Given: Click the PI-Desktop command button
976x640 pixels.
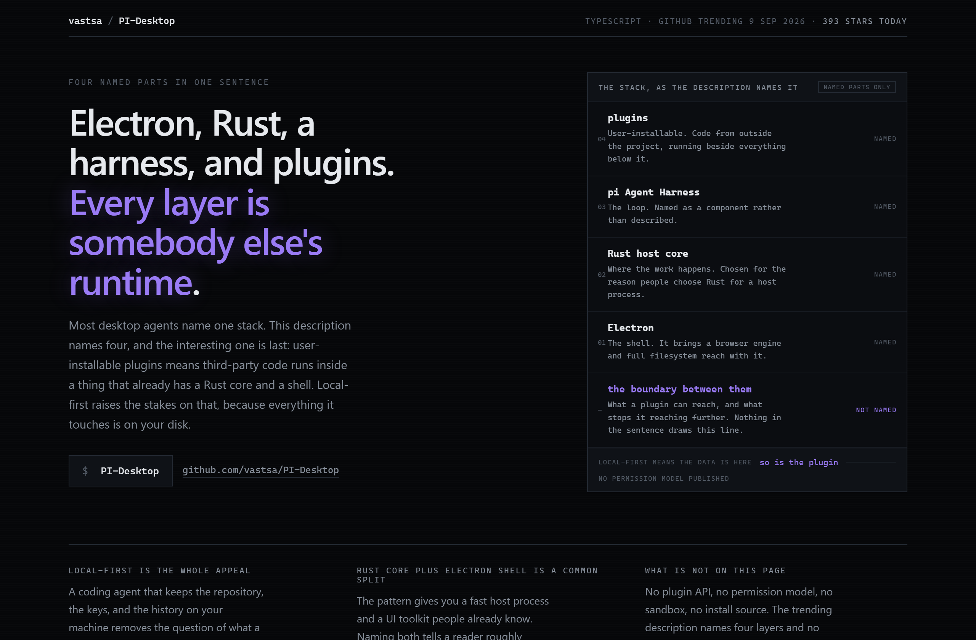Looking at the screenshot, I should [120, 471].
